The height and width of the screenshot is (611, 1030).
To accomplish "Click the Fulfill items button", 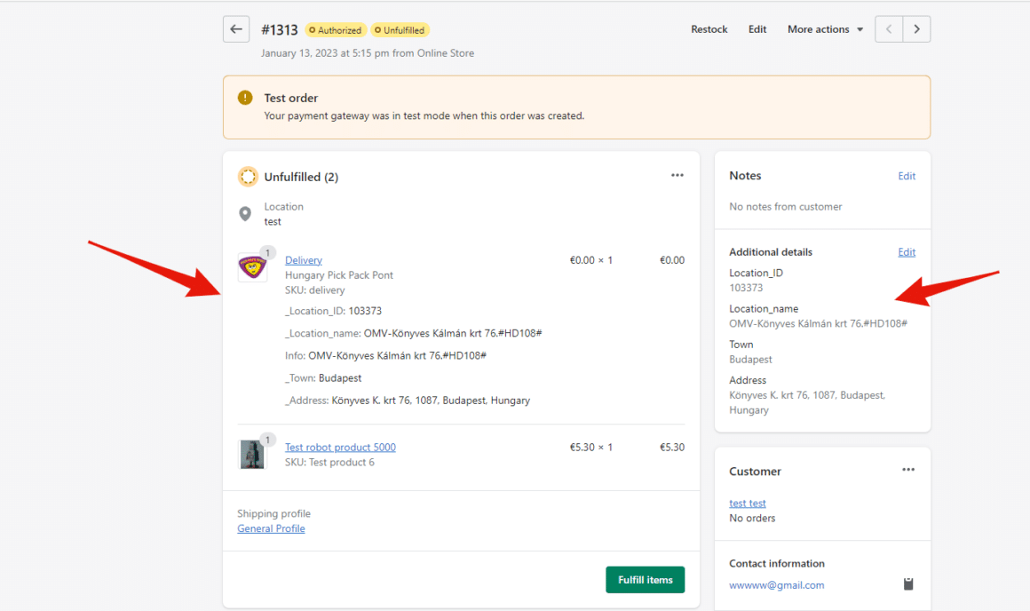I will (645, 579).
